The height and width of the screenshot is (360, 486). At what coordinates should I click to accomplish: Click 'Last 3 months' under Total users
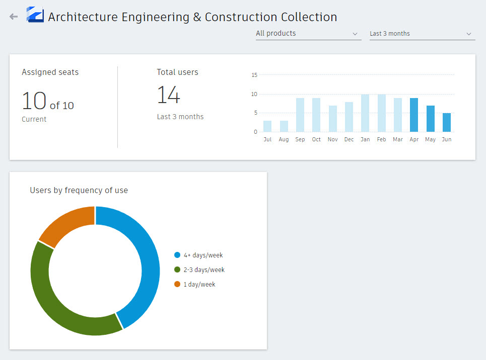tap(180, 117)
